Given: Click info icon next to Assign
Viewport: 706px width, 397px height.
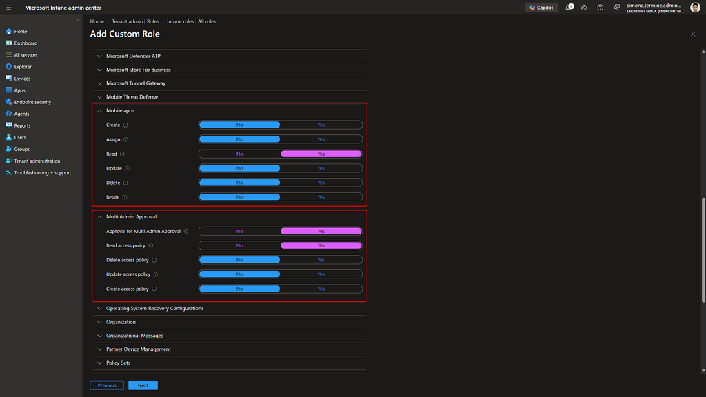Looking at the screenshot, I should pos(125,139).
